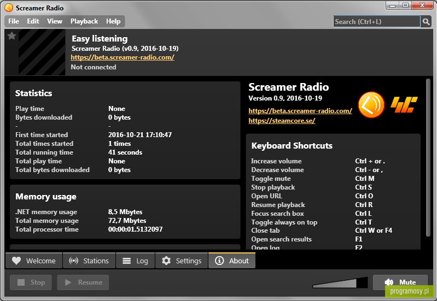Minimize the Screamer Radio window
The image size is (437, 301).
(x=392, y=5)
